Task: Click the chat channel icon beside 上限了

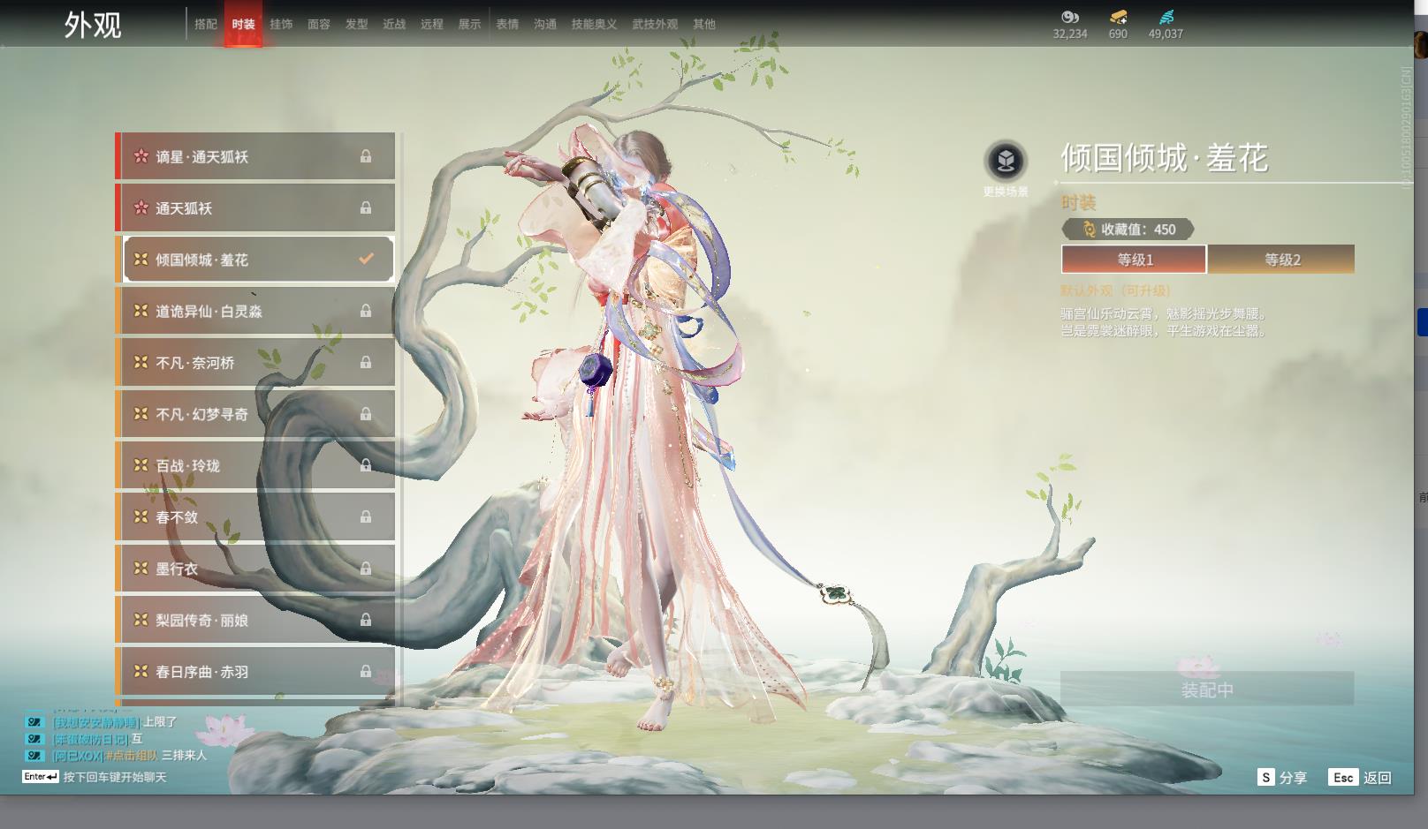Action: coord(34,722)
